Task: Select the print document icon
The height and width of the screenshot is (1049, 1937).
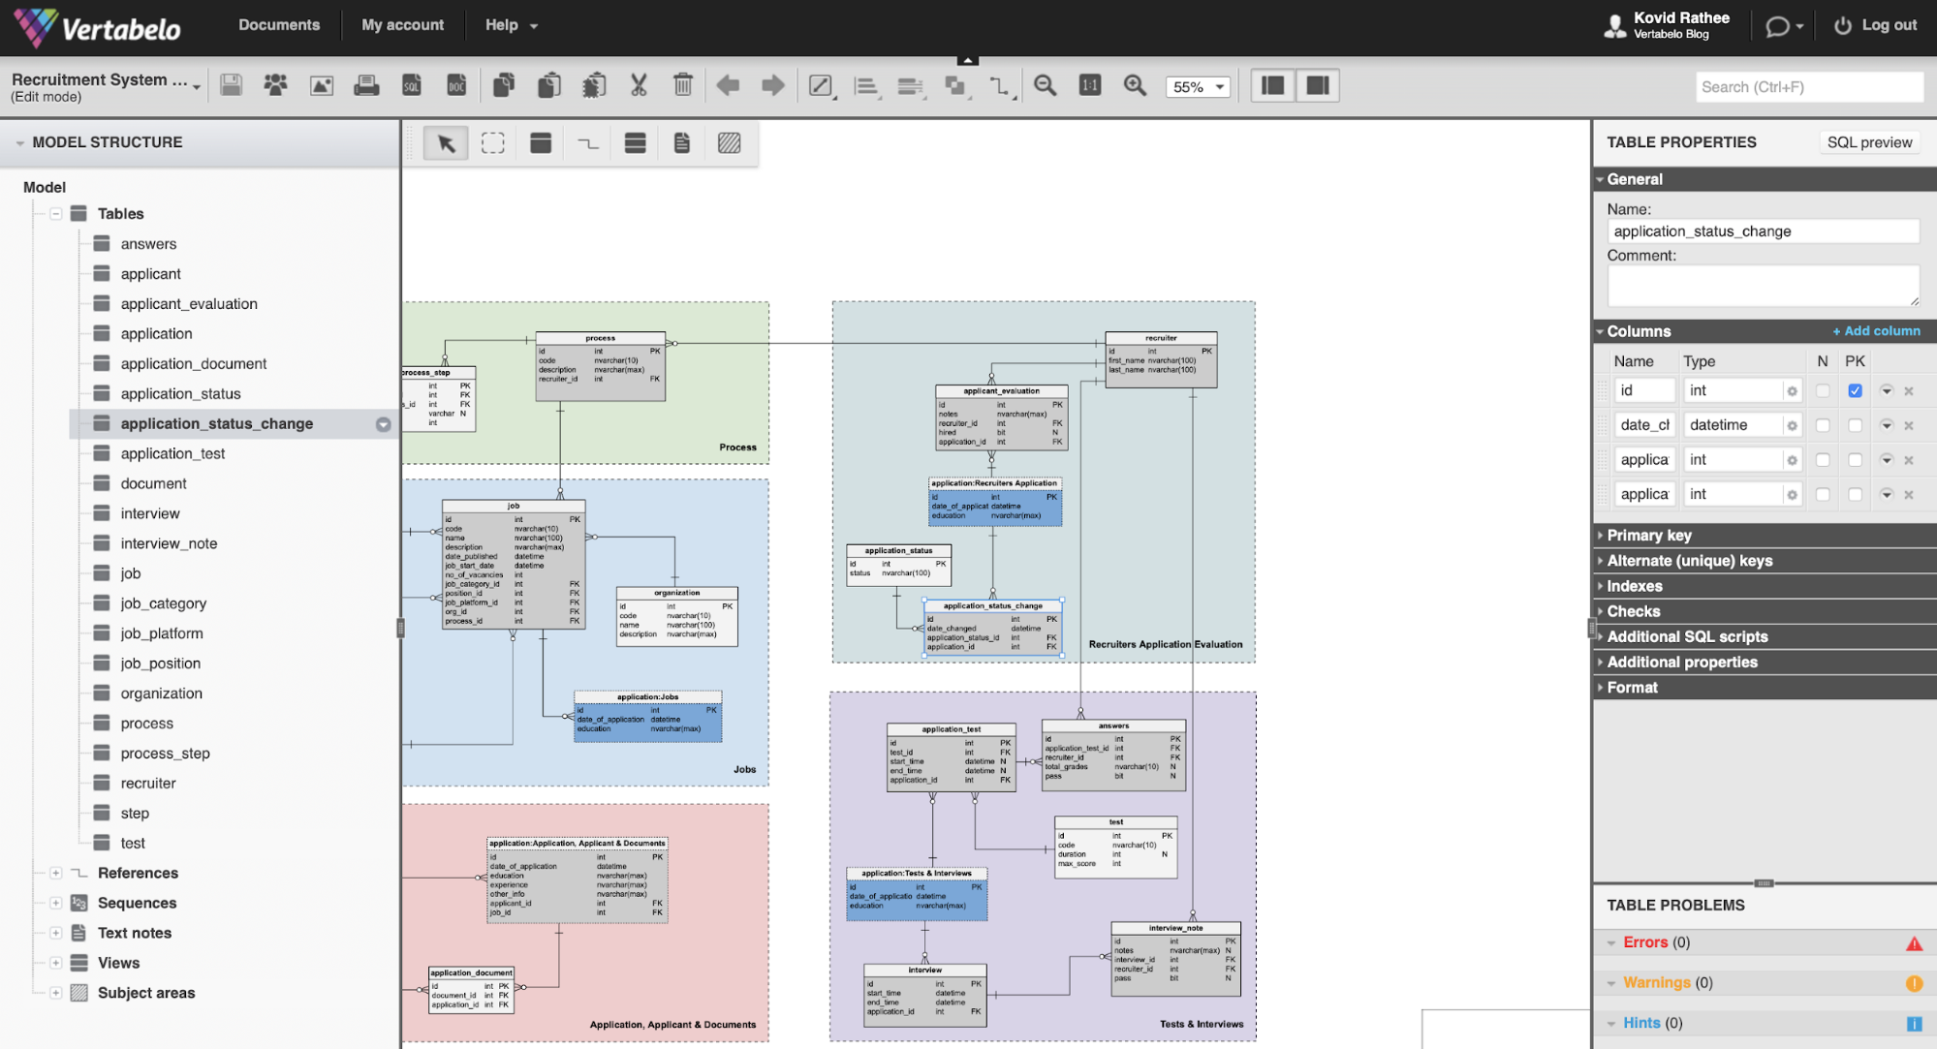Action: click(x=367, y=86)
